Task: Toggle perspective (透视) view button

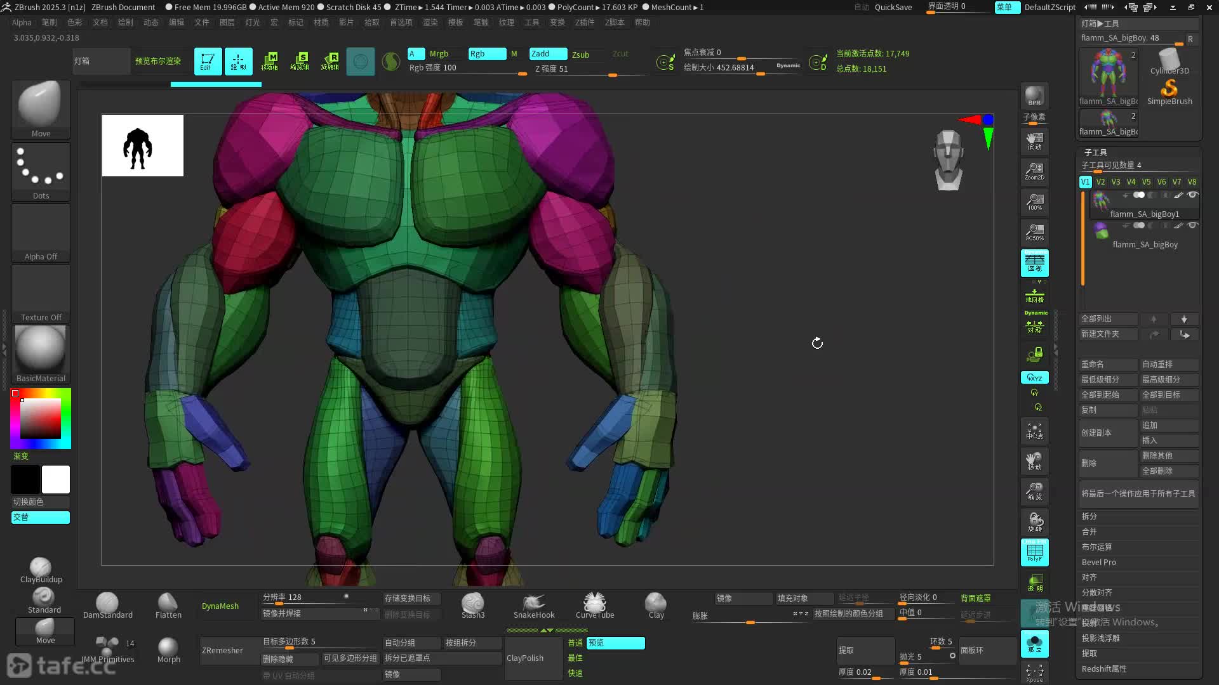Action: click(x=1034, y=263)
